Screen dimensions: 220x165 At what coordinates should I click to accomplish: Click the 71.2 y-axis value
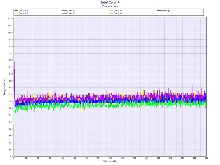[11, 122]
